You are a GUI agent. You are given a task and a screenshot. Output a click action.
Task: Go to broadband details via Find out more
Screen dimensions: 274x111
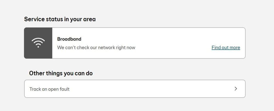click(226, 48)
